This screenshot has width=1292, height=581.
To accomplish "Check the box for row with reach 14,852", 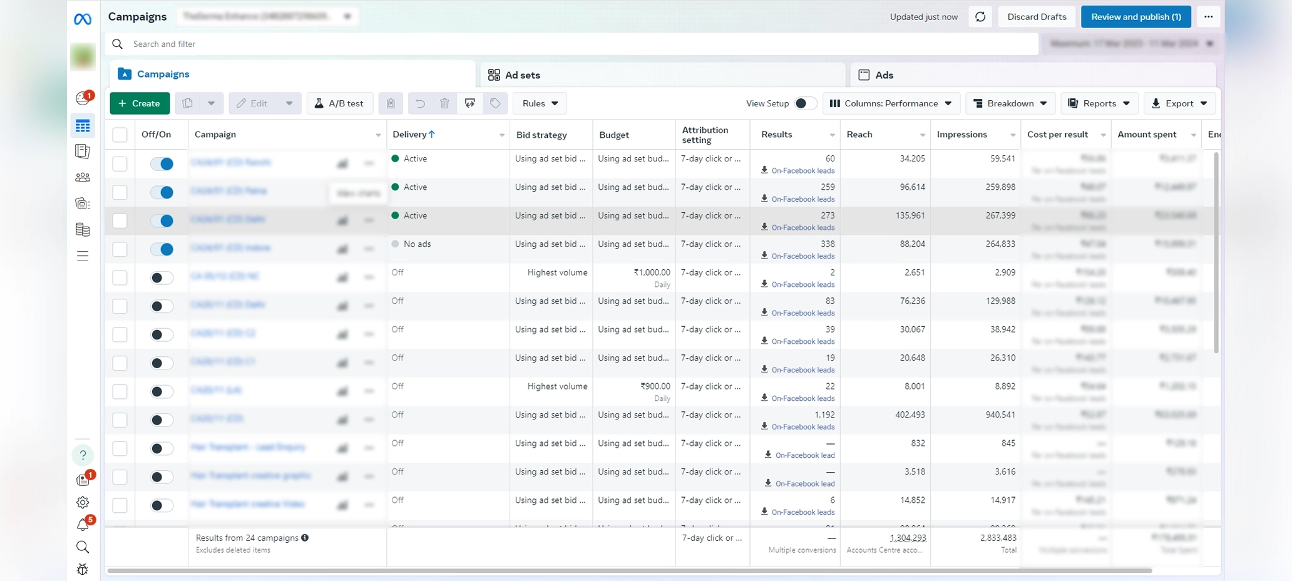I will coord(120,505).
